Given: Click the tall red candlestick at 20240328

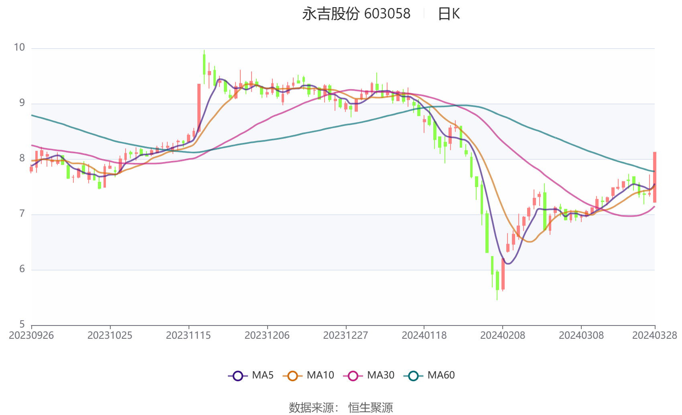Looking at the screenshot, I should [655, 177].
